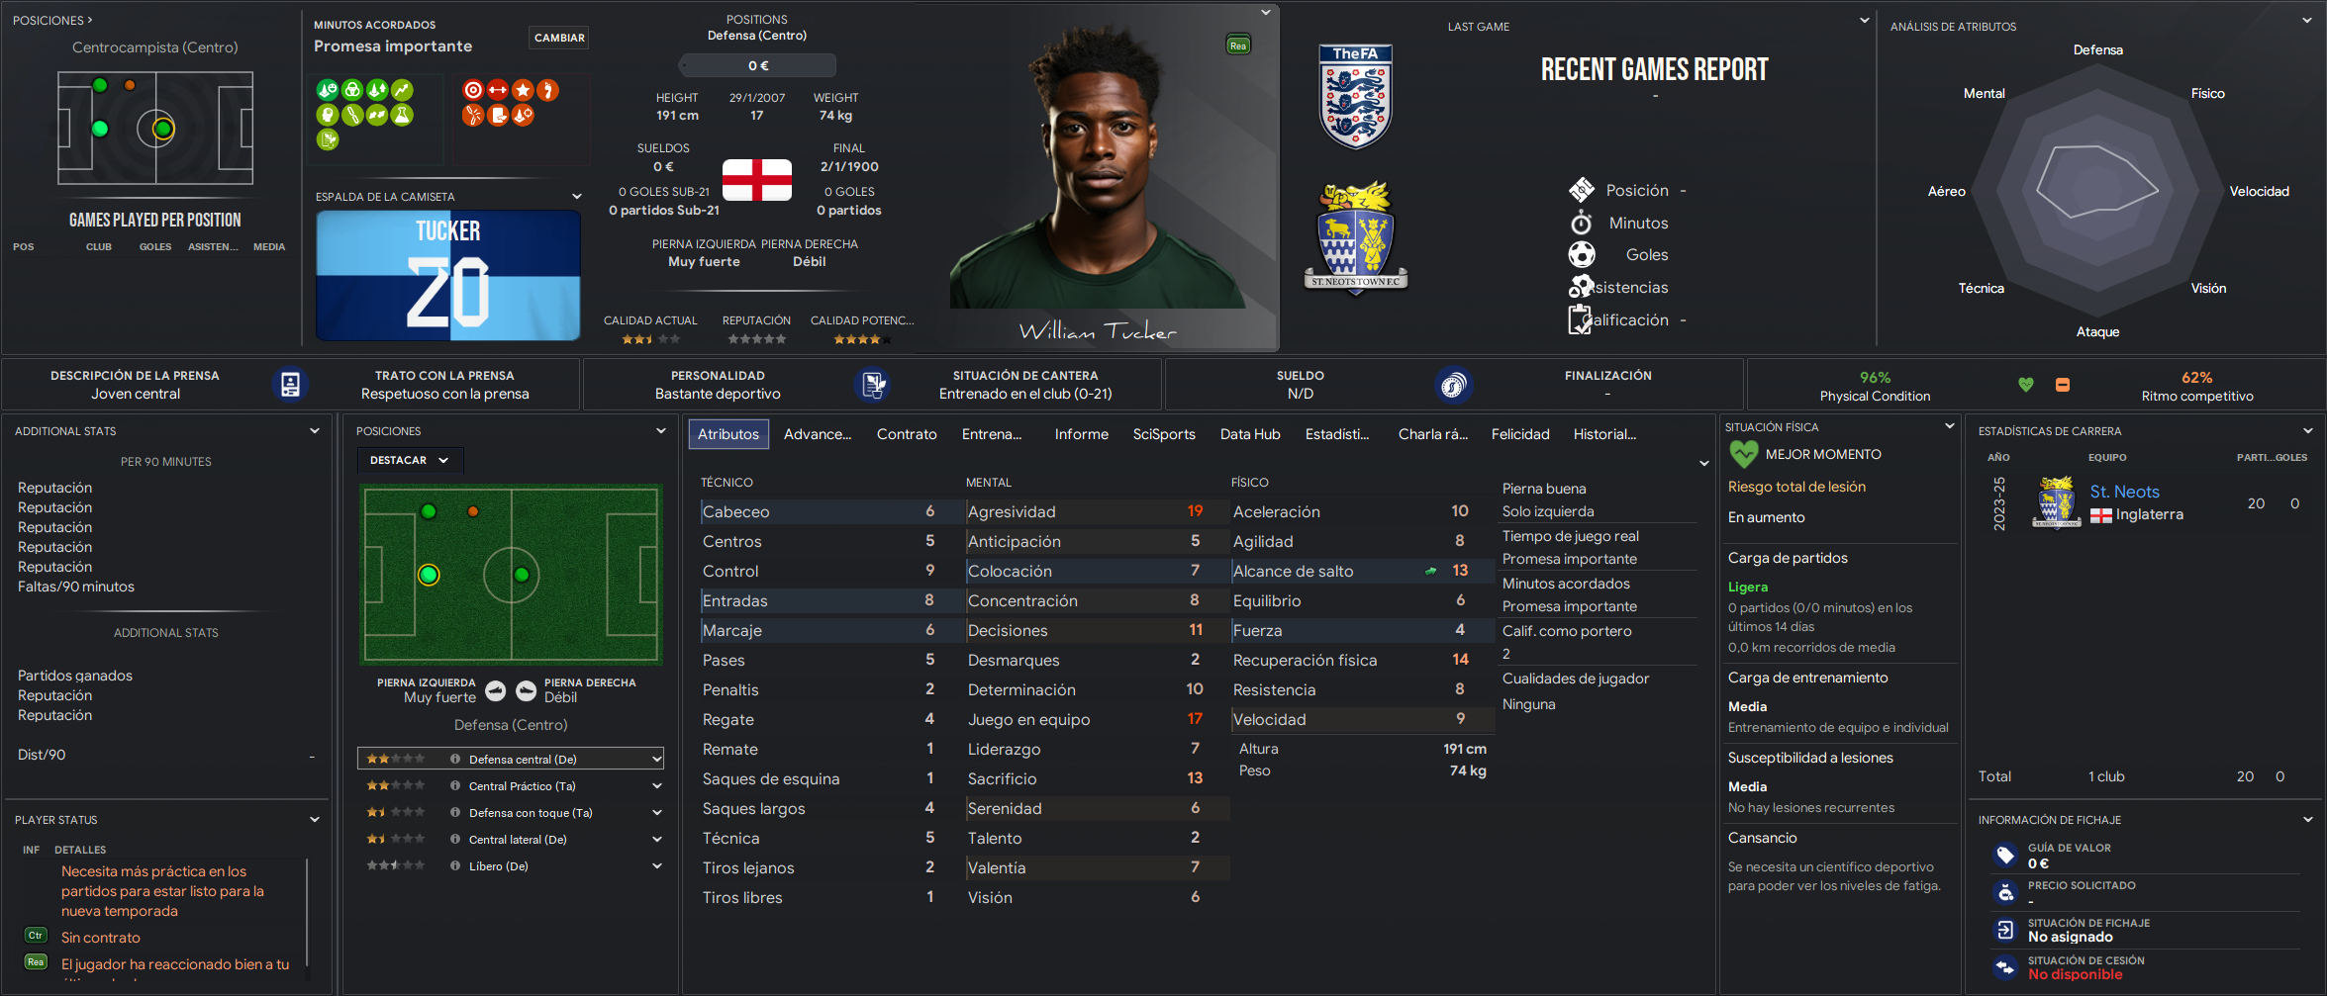Click the Cambiar button

pos(559,38)
